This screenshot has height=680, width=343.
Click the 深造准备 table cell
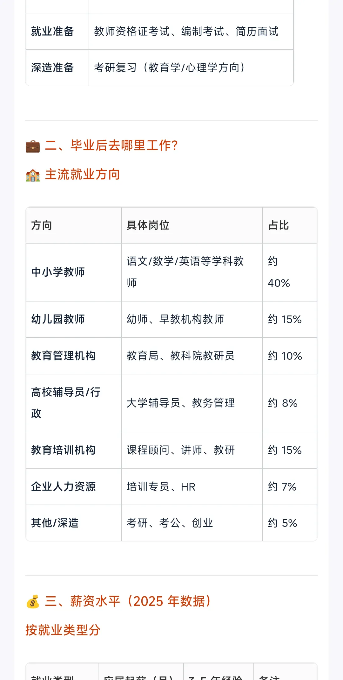click(57, 68)
